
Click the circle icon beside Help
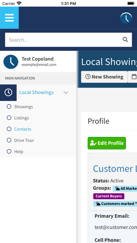coord(9,151)
